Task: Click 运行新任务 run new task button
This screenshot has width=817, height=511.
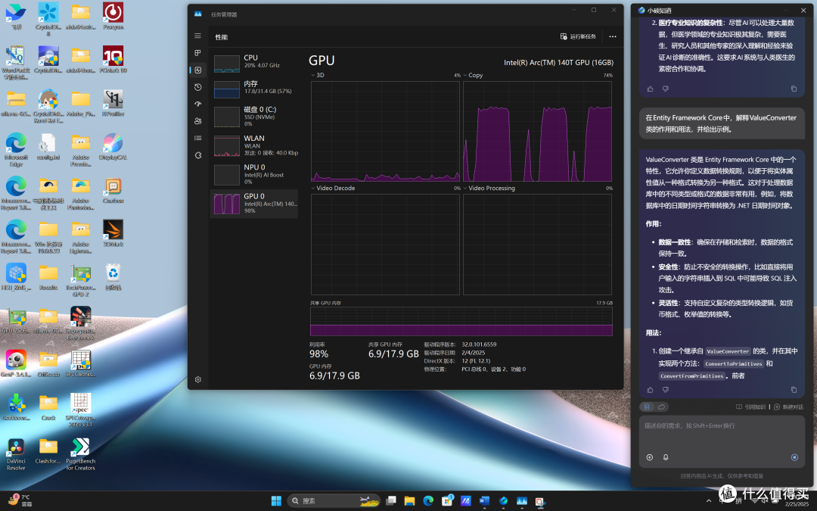Action: (578, 36)
